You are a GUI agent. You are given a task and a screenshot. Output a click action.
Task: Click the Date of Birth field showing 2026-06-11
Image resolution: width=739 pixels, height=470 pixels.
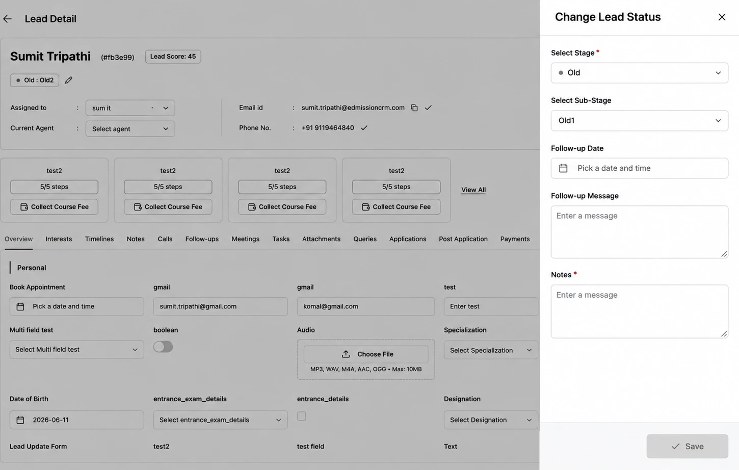77,420
